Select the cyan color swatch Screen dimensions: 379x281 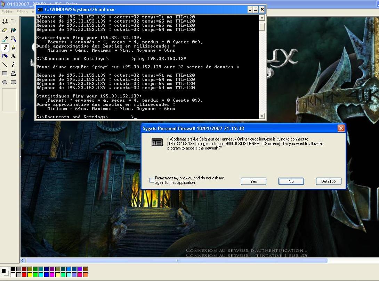click(x=41, y=274)
